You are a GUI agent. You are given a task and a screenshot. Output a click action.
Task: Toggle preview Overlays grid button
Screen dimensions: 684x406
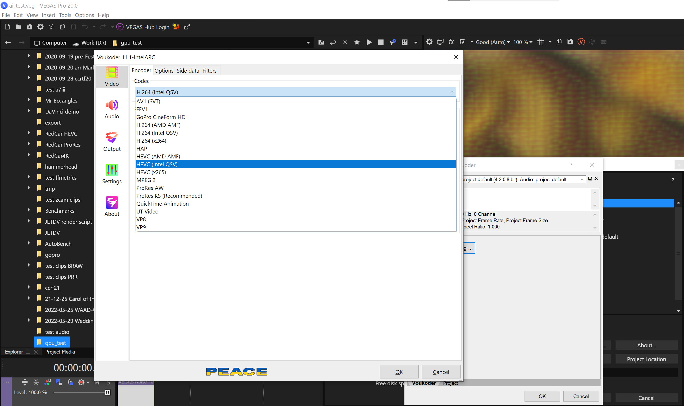pyautogui.click(x=541, y=42)
